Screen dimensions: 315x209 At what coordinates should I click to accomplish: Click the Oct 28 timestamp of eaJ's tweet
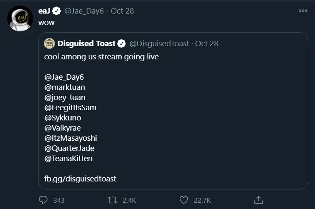[122, 11]
